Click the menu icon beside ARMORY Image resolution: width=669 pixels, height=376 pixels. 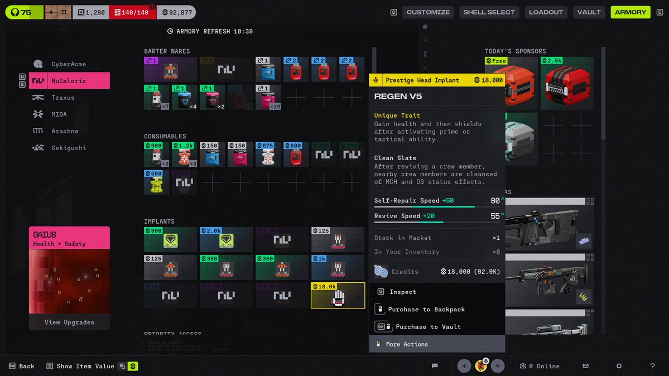point(660,12)
